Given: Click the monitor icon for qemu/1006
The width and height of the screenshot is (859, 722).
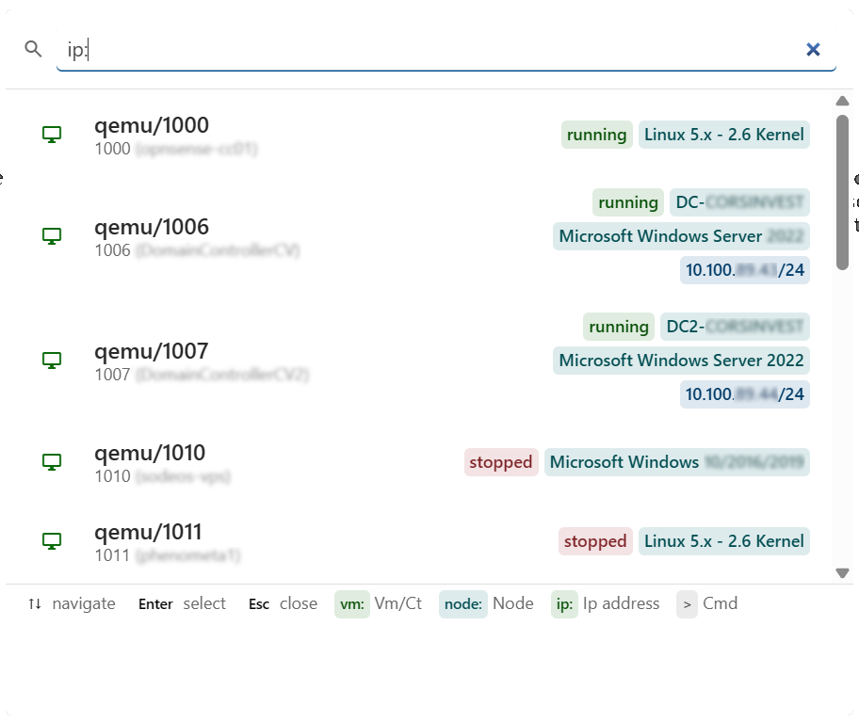Looking at the screenshot, I should (x=52, y=236).
